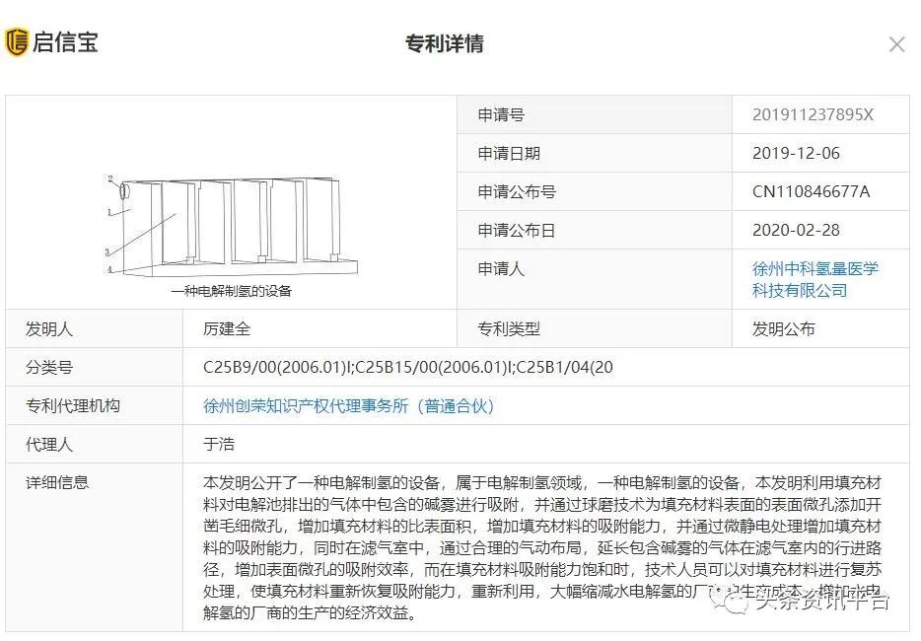
Task: Click the 专利详情 page title
Action: click(446, 43)
